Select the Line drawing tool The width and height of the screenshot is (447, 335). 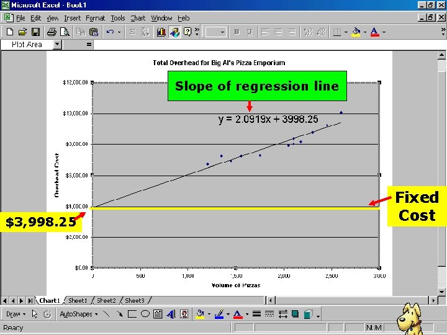[x=106, y=314]
